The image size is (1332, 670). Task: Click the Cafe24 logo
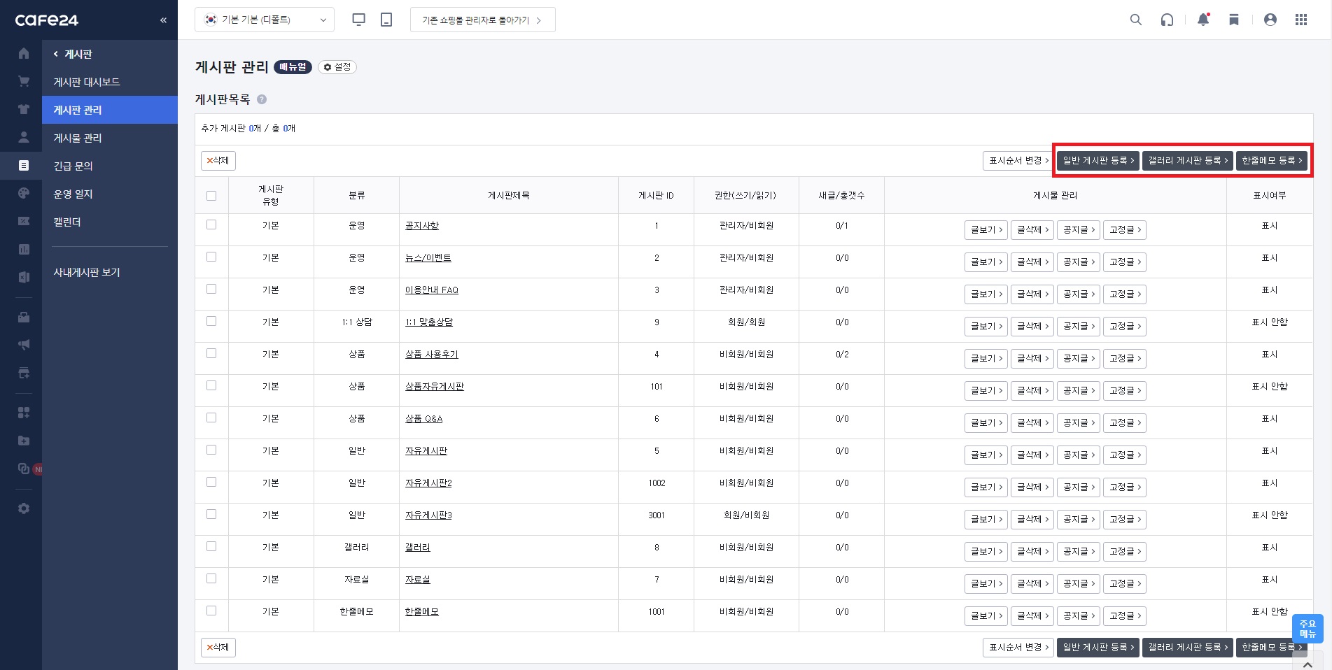(x=47, y=20)
